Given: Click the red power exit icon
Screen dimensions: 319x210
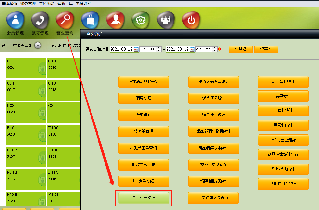Looking at the screenshot, I should click(191, 20).
